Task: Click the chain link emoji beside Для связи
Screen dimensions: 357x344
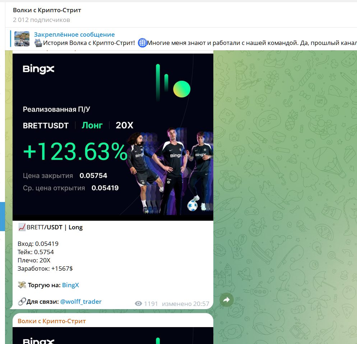Action: click(22, 301)
